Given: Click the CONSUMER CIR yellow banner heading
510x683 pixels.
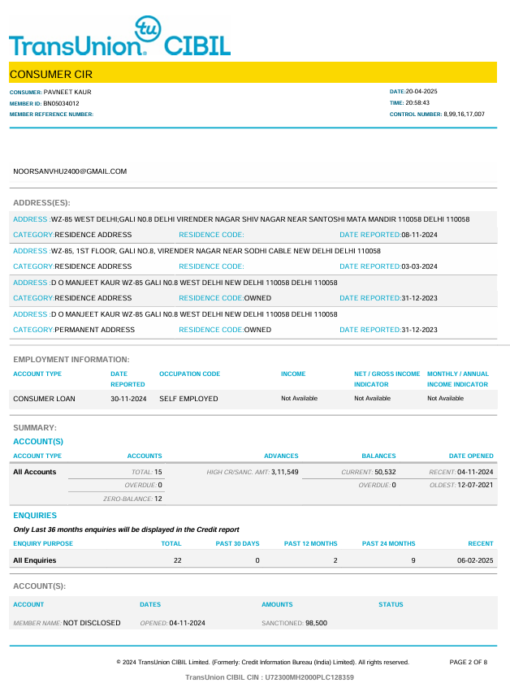Looking at the screenshot, I should (253, 73).
